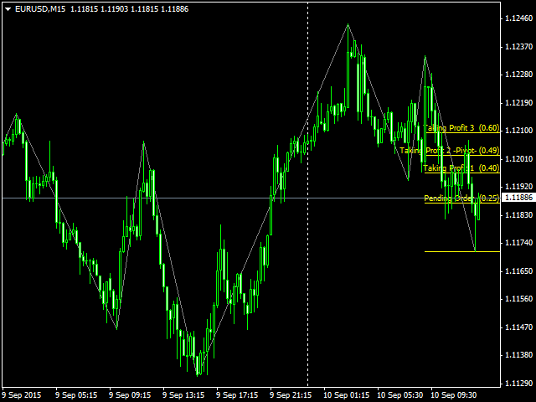Click the 9 Sep 2015 time label
536x402 pixels.
point(22,395)
